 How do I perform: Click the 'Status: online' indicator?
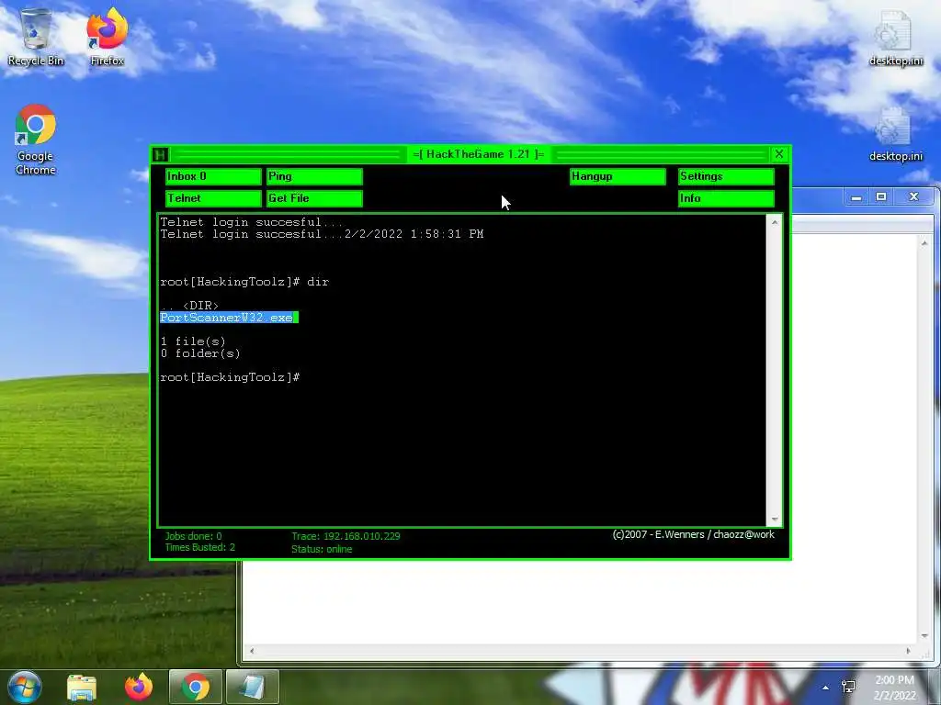tap(322, 549)
